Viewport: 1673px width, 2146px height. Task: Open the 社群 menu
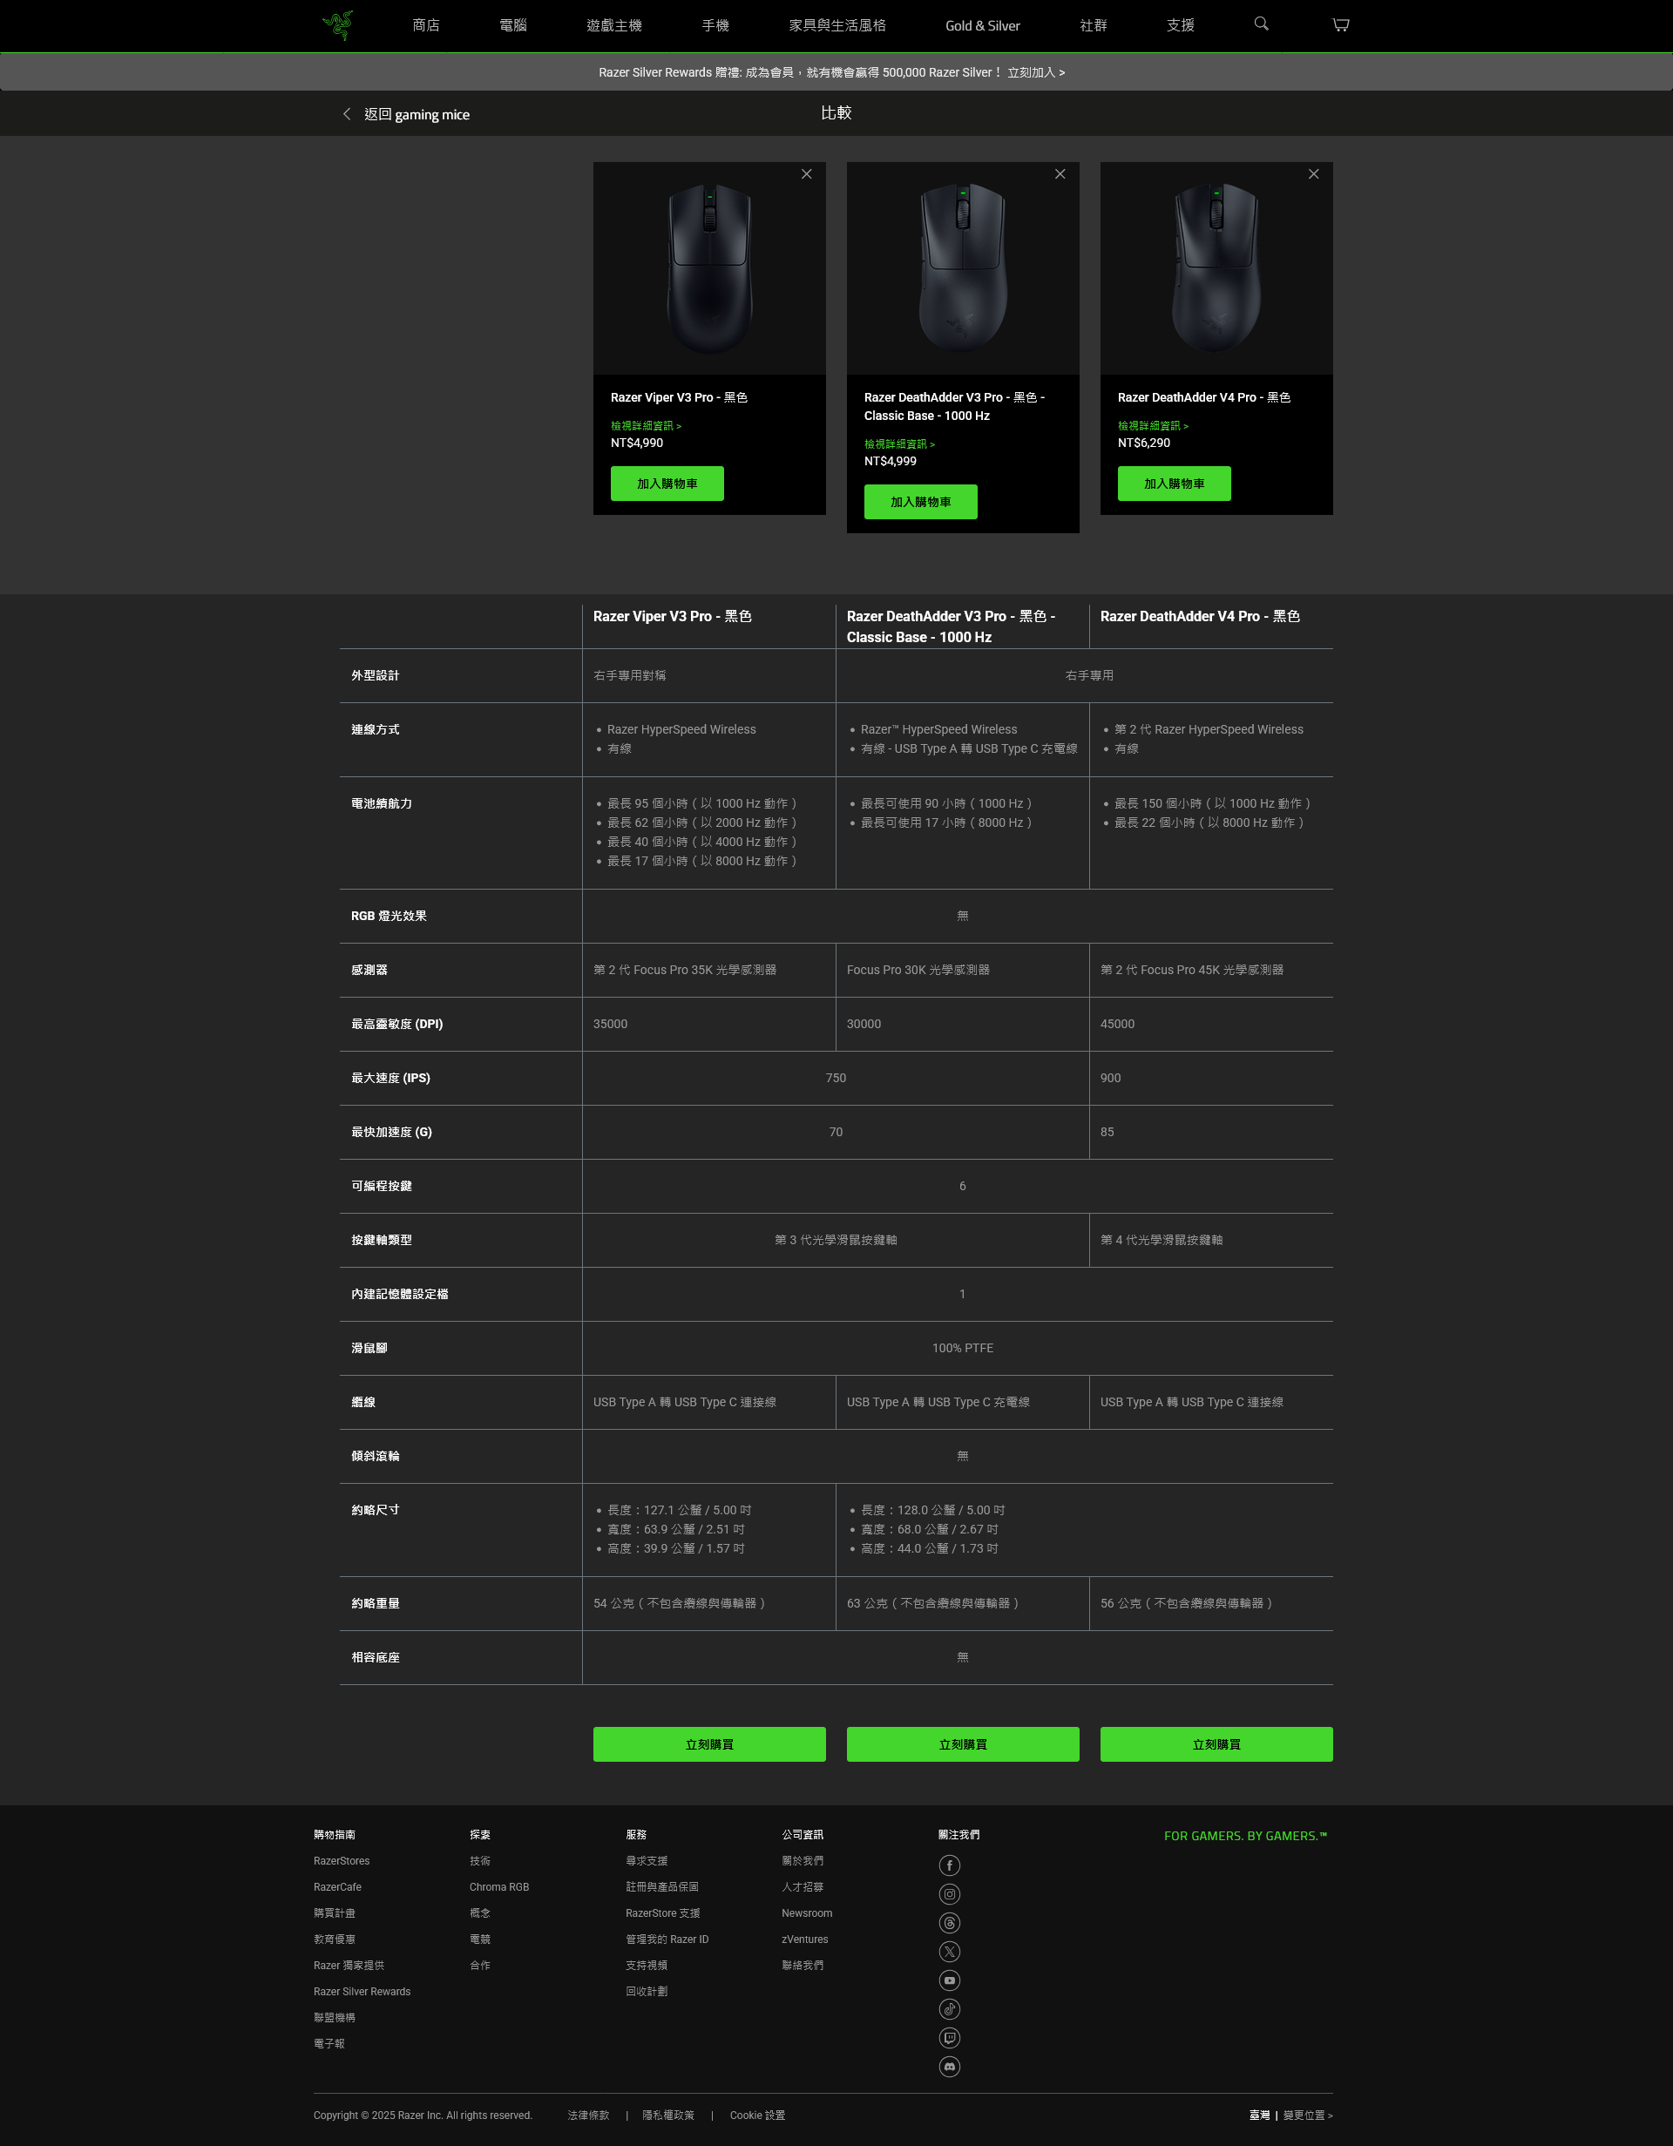[x=1094, y=25]
